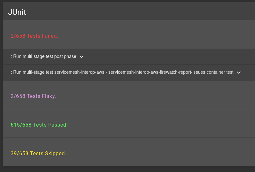The image size is (255, 172).
Task: Open the "39/658 Tests Skipped" section
Action: pyautogui.click(x=38, y=153)
